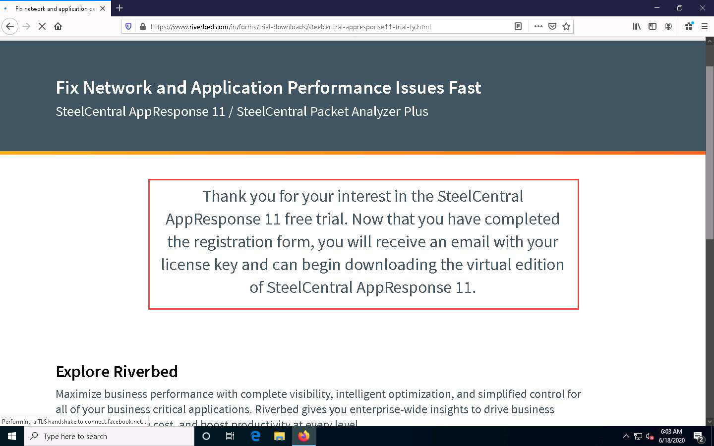The height and width of the screenshot is (446, 714).
Task: Open the tracking protection shield icon
Action: tap(128, 27)
